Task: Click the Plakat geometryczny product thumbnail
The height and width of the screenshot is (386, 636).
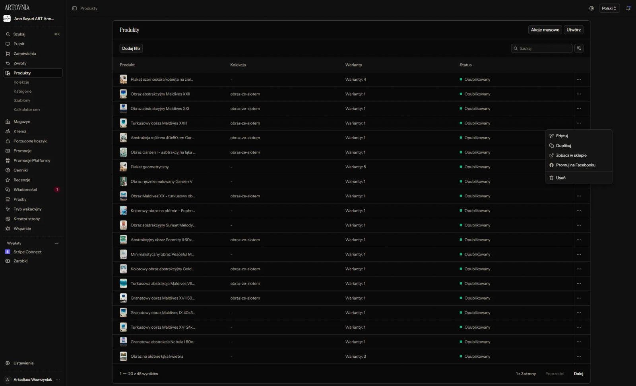Action: click(x=124, y=167)
